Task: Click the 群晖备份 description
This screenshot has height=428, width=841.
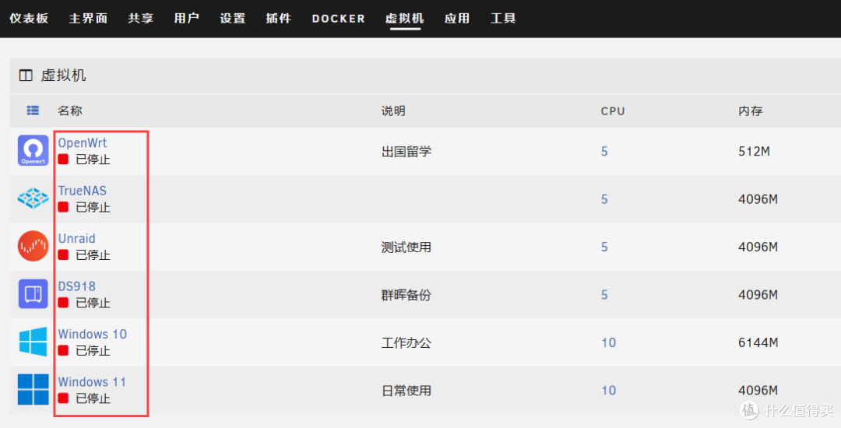Action: (406, 295)
